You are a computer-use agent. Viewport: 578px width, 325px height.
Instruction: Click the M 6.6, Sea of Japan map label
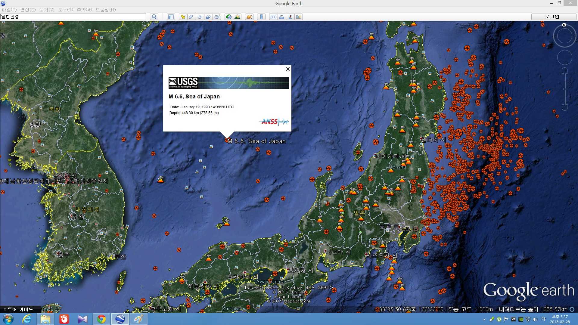[256, 141]
